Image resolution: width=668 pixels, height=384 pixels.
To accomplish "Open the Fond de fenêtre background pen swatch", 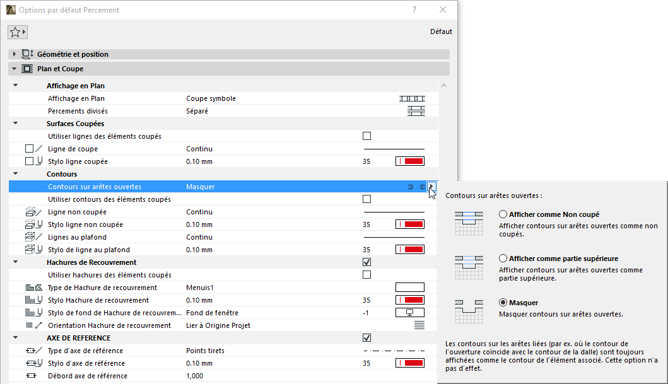I will coord(410,313).
